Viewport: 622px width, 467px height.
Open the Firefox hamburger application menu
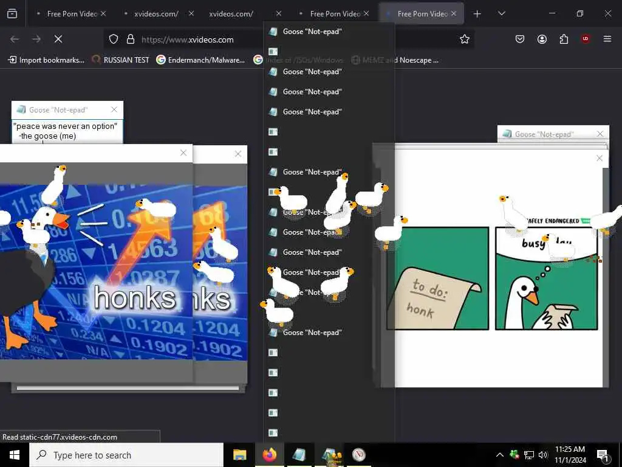607,39
